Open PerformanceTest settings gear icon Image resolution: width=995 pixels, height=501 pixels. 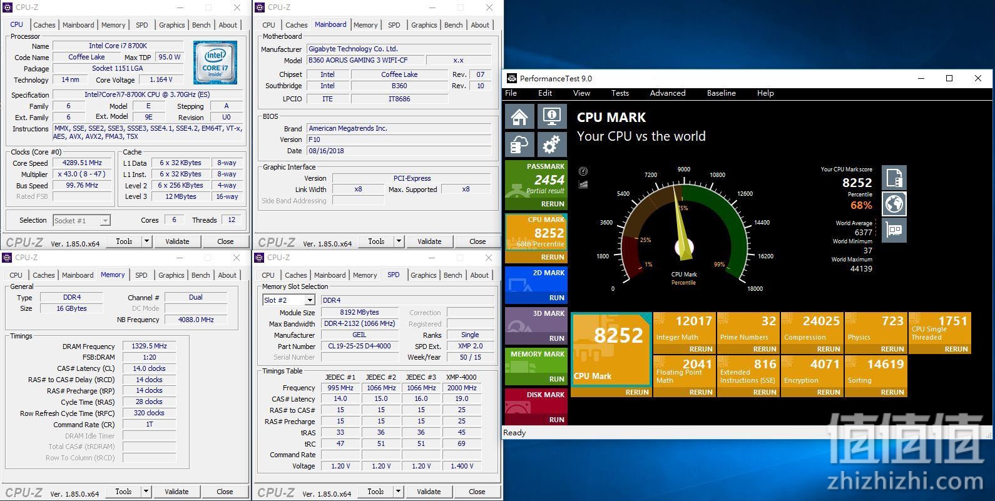pyautogui.click(x=551, y=145)
